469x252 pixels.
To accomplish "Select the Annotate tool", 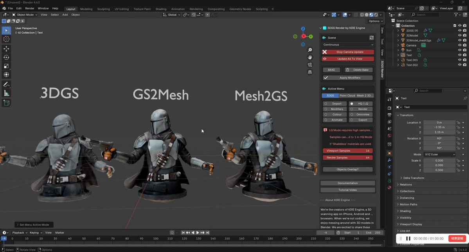I will coord(6,85).
